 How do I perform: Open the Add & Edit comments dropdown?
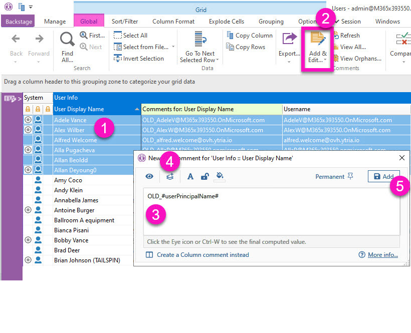(317, 49)
